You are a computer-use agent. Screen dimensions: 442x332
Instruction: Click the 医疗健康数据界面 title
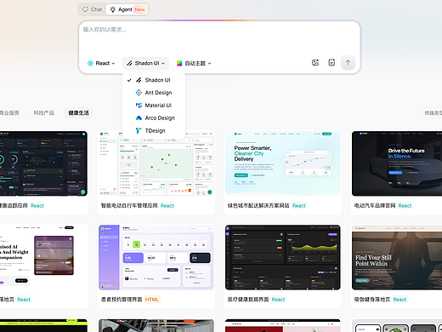(248, 300)
